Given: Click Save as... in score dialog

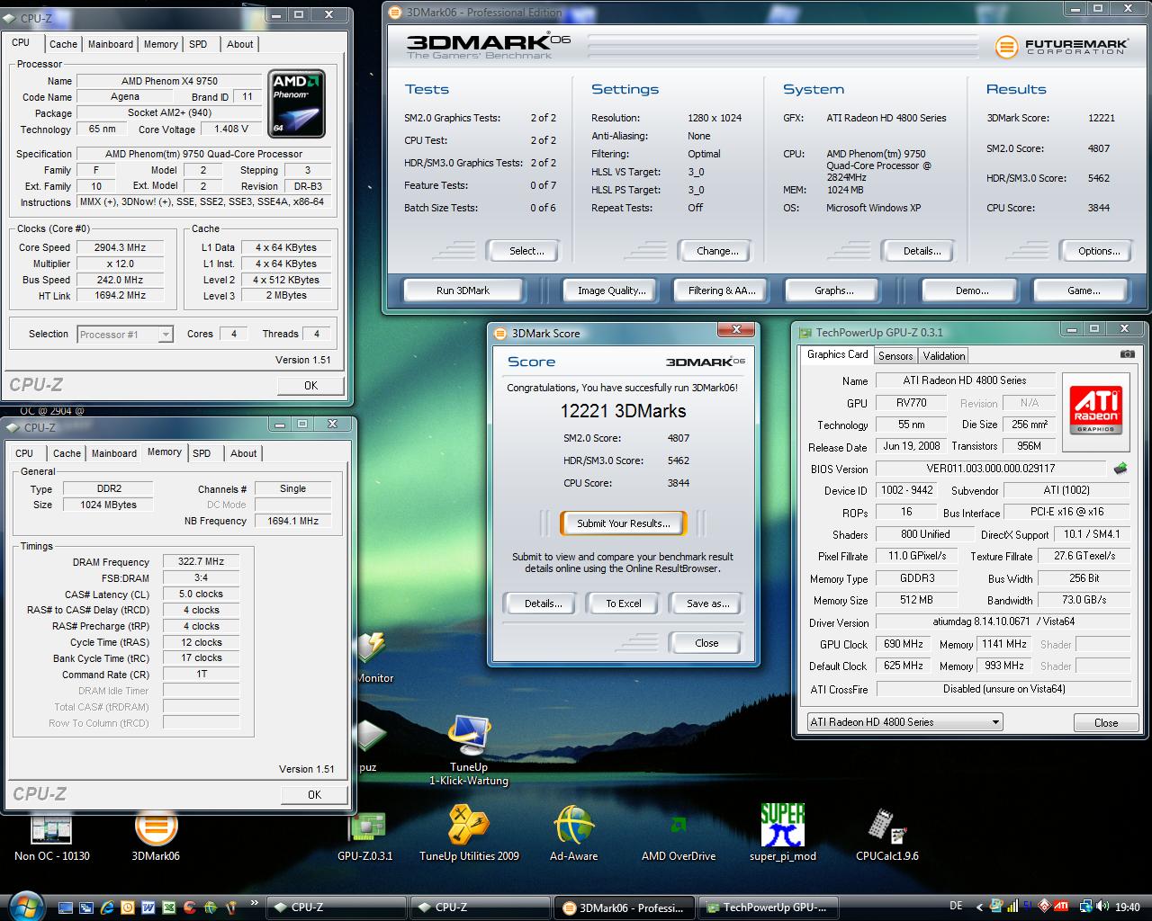Looking at the screenshot, I should tap(707, 604).
